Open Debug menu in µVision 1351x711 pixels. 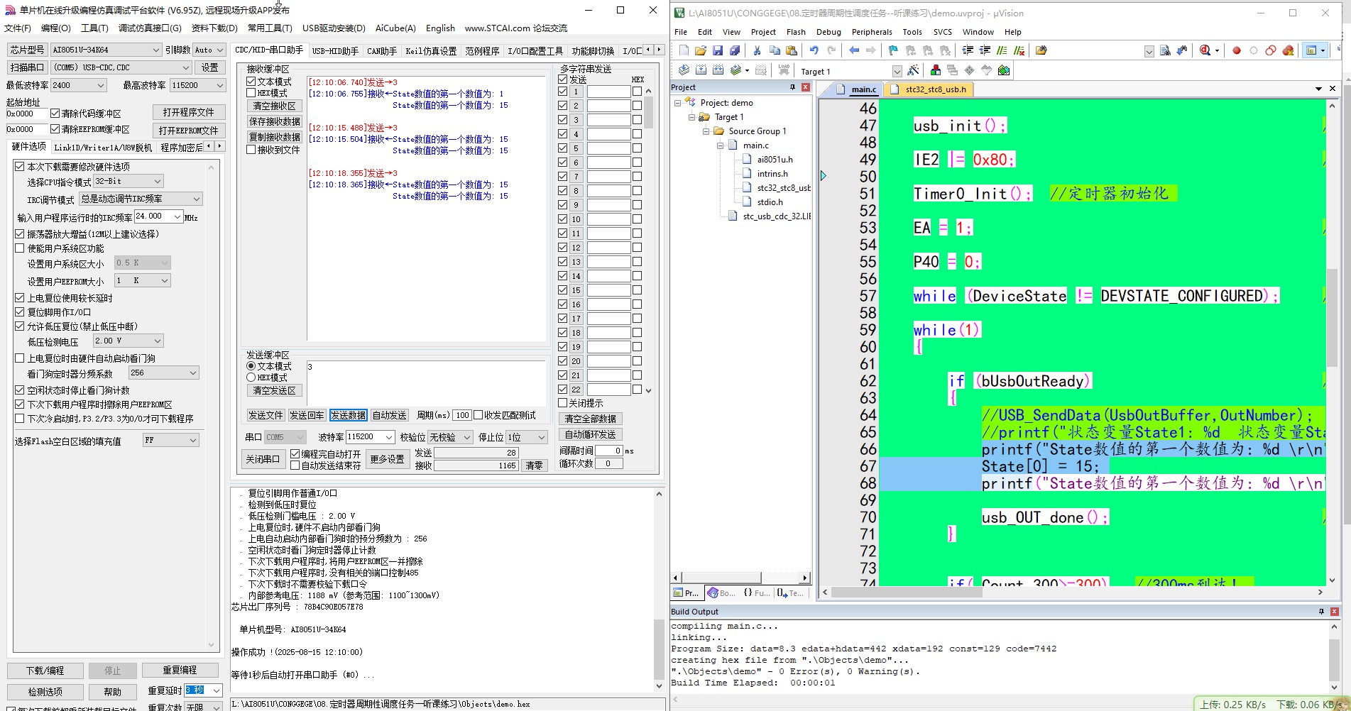pos(828,32)
